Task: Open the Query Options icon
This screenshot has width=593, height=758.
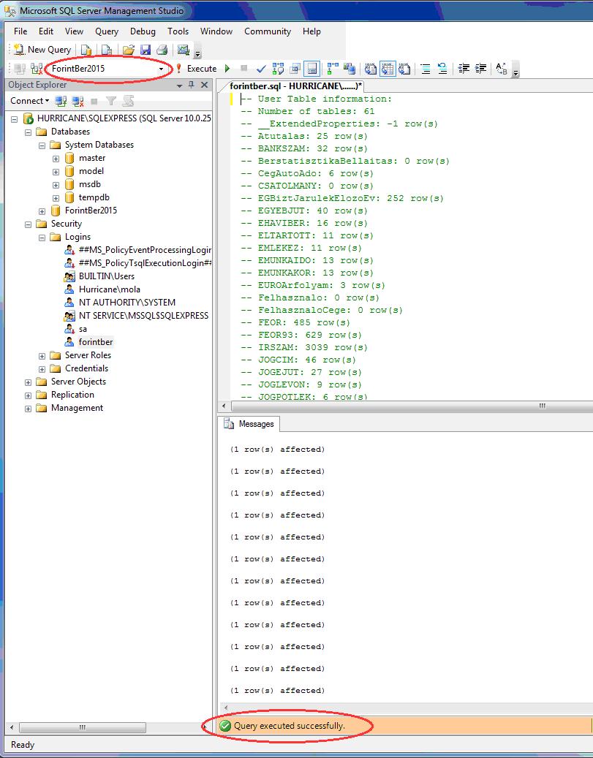Action: click(x=295, y=69)
